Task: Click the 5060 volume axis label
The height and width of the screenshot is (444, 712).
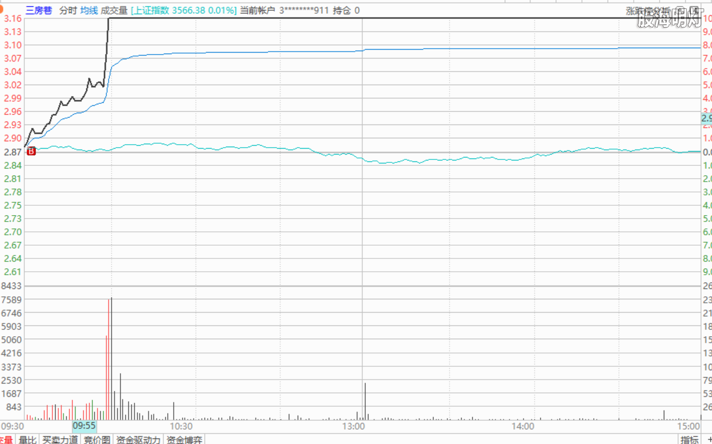Action: pyautogui.click(x=11, y=340)
